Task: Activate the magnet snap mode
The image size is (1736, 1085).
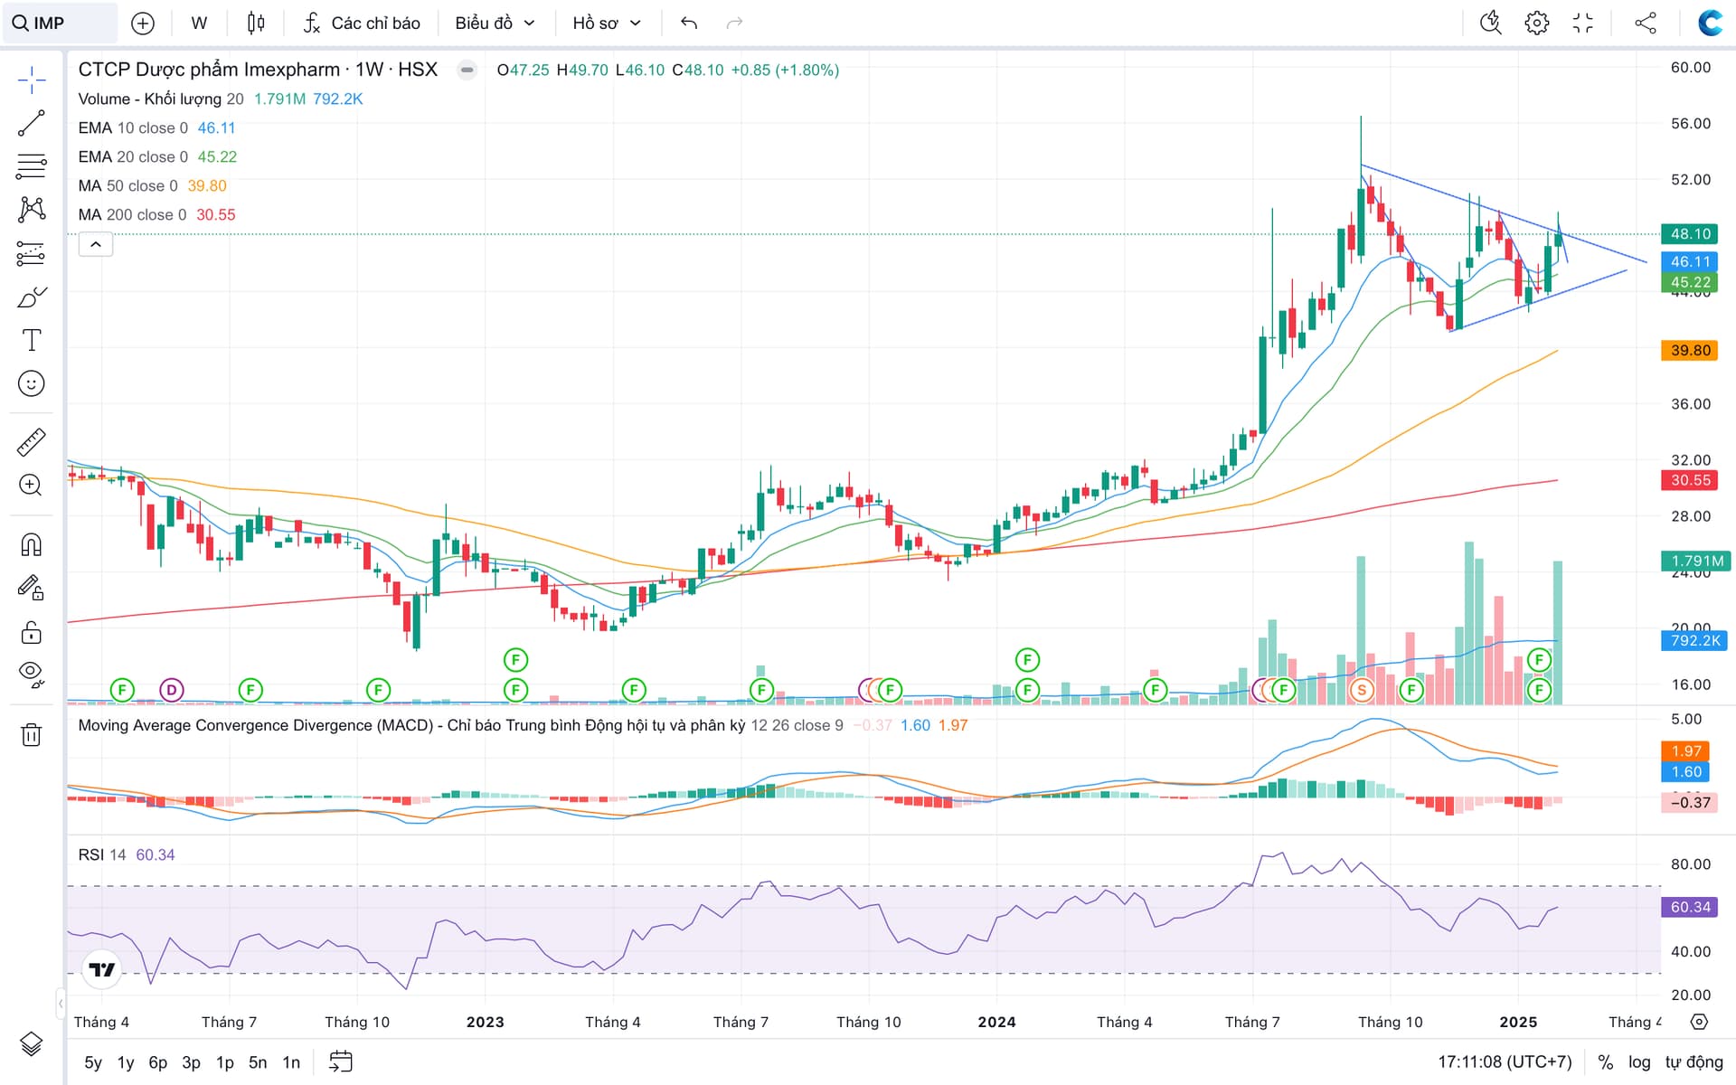Action: point(31,544)
